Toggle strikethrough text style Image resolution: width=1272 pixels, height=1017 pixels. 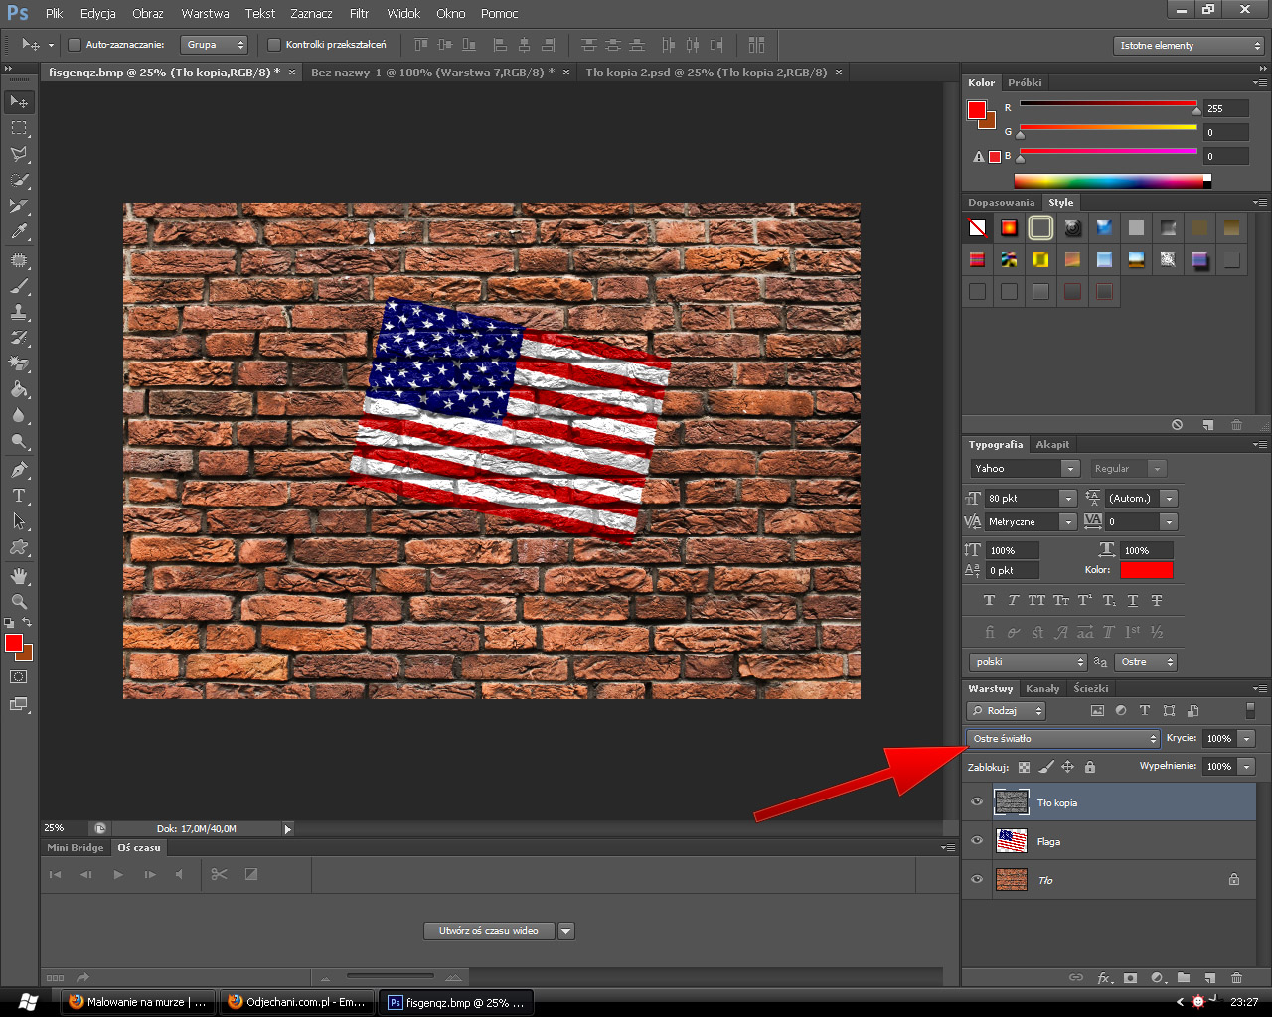click(x=1157, y=601)
